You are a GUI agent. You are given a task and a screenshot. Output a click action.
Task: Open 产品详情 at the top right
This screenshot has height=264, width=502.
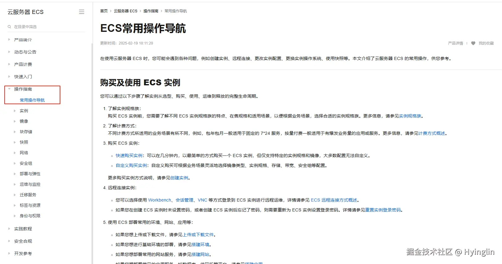456,44
